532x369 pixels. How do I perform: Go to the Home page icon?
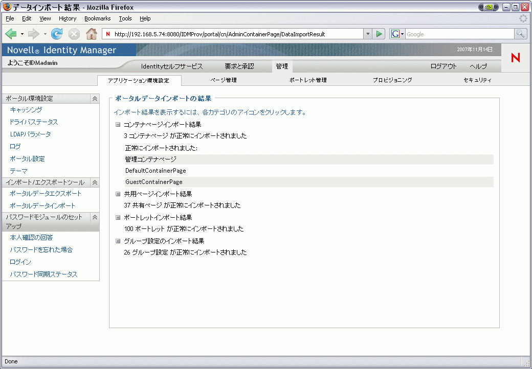(x=91, y=34)
